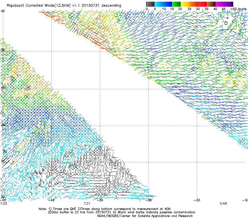The image size is (248, 218).
Task: Click the legend label '15'
Action: click(x=172, y=9)
